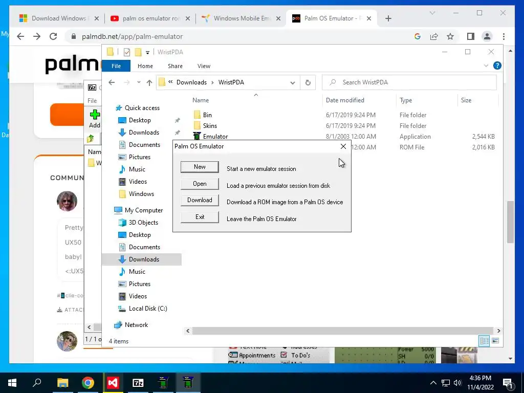This screenshot has height=393, width=524.
Task: Click Download ROM image button
Action: tap(200, 200)
